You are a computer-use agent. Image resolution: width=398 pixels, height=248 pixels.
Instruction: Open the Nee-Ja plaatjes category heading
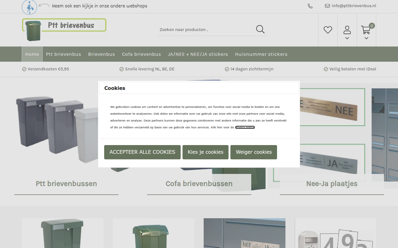point(332,184)
